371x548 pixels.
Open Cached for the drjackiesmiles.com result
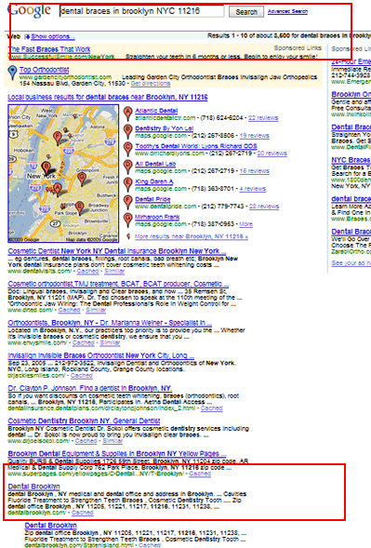coord(82,376)
